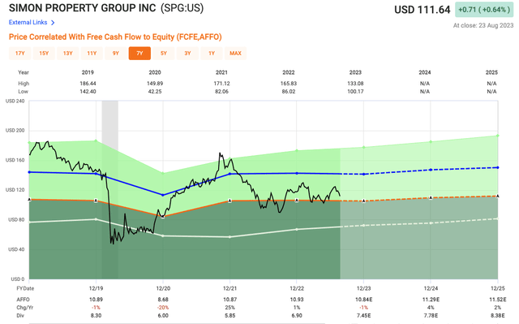Screen dimensions: 519x324
Task: Click the orange triangle marker at 12/25
Action: pyautogui.click(x=497, y=197)
